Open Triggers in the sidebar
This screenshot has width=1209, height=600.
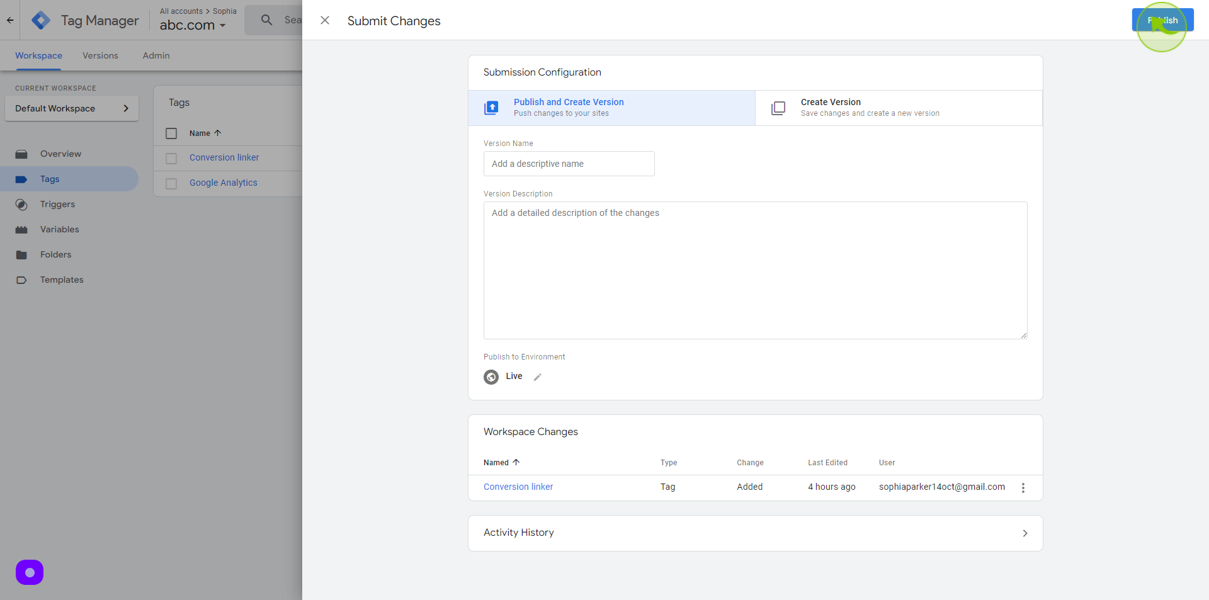pos(57,204)
